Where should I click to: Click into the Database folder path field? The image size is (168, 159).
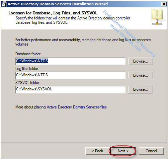[x=70, y=61]
